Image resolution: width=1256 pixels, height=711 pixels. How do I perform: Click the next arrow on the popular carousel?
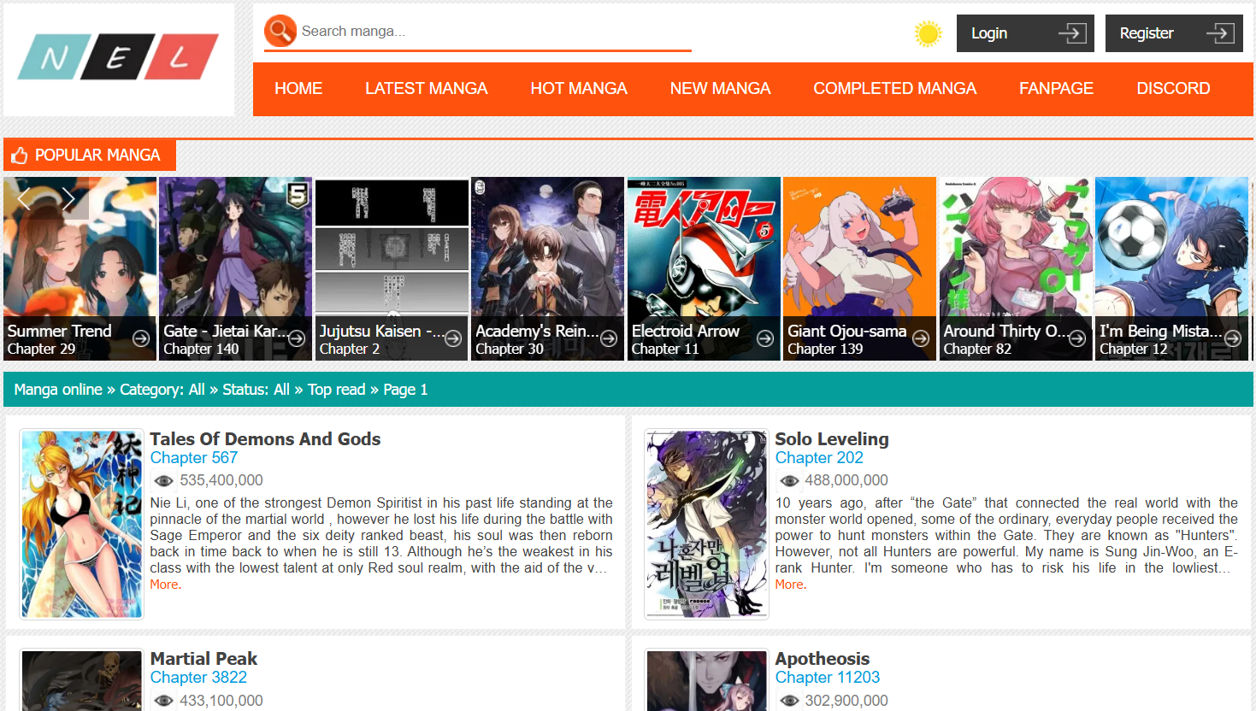coord(68,199)
